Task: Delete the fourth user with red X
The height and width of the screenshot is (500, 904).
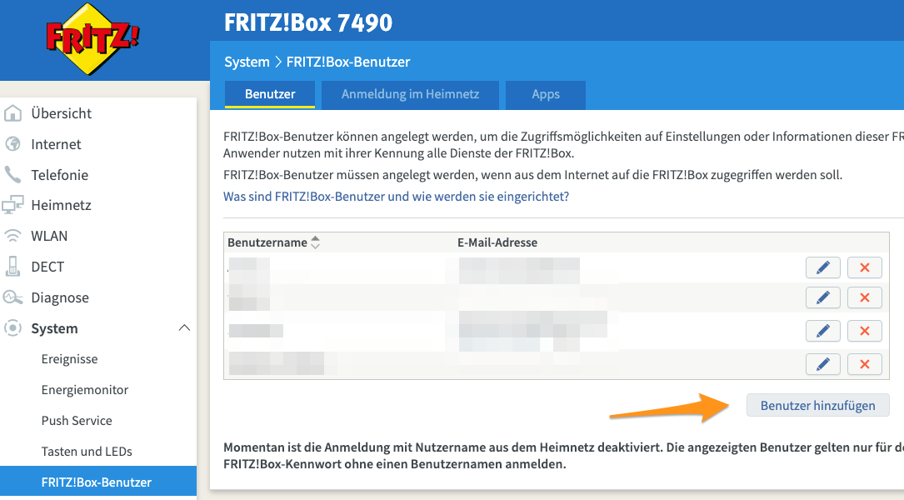Action: pyautogui.click(x=864, y=364)
